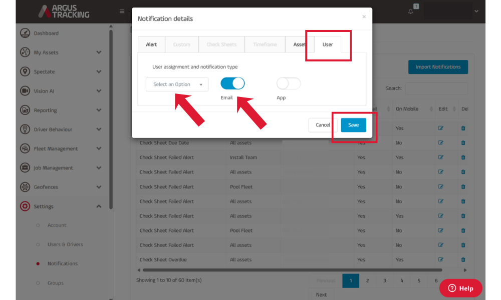This screenshot has width=501, height=300.
Task: Click the Driver Behaviour icon
Action: (25, 129)
